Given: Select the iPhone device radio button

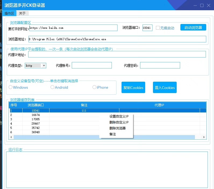Looking at the screenshot, I should [94, 87].
